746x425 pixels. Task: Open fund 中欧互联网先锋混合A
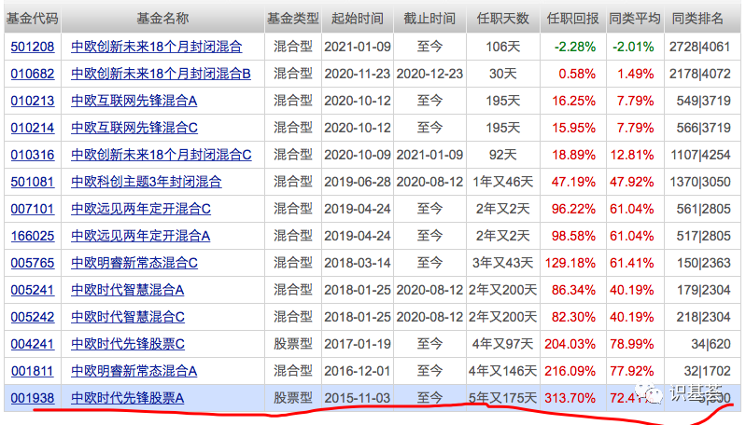(x=134, y=101)
